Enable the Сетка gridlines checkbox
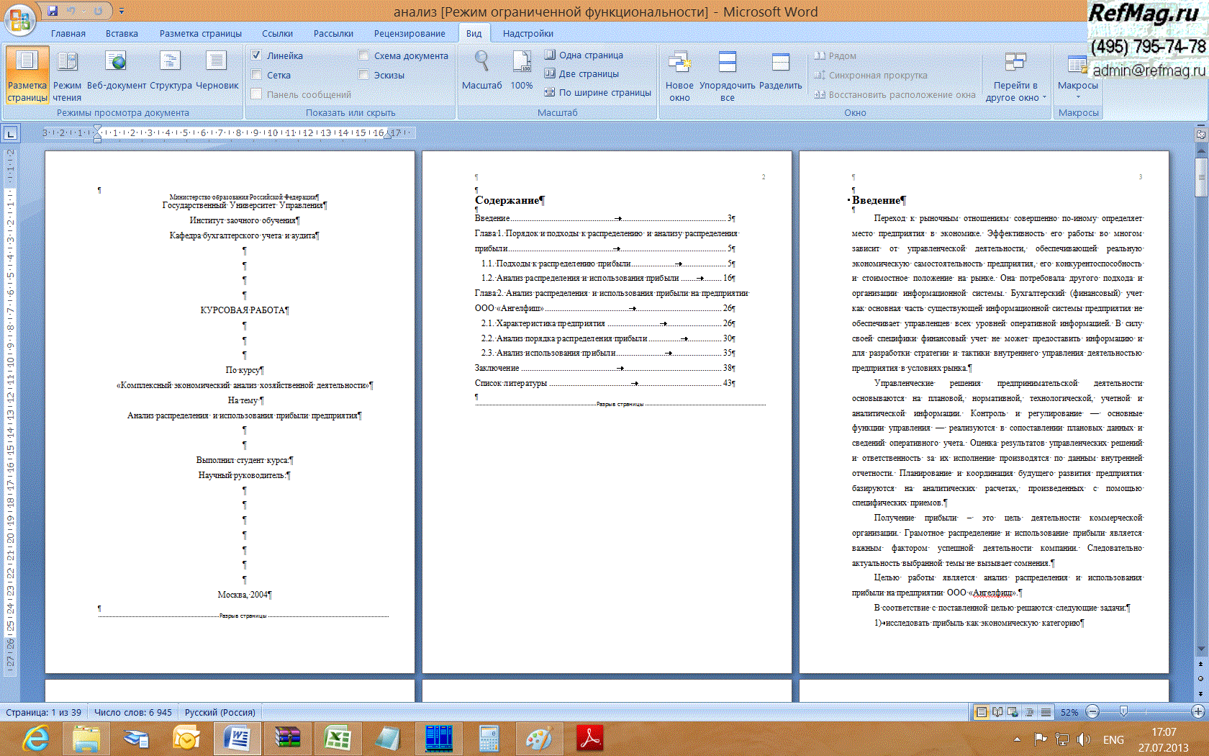 [256, 75]
